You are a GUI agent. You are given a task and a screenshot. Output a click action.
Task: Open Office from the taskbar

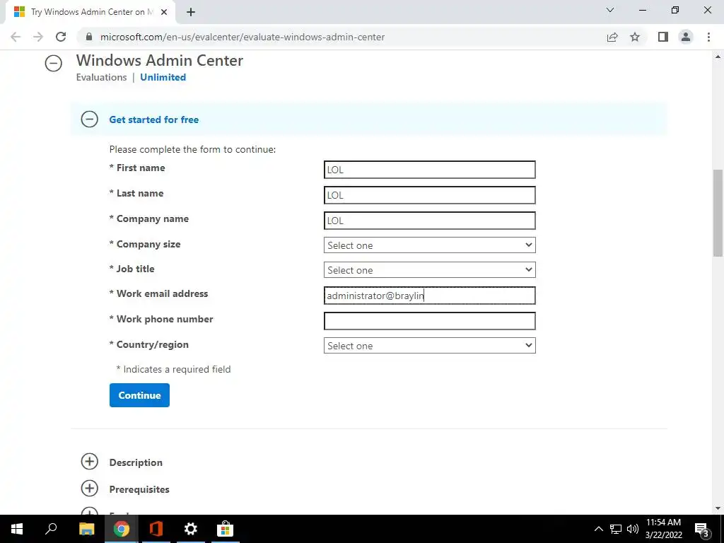[156, 529]
